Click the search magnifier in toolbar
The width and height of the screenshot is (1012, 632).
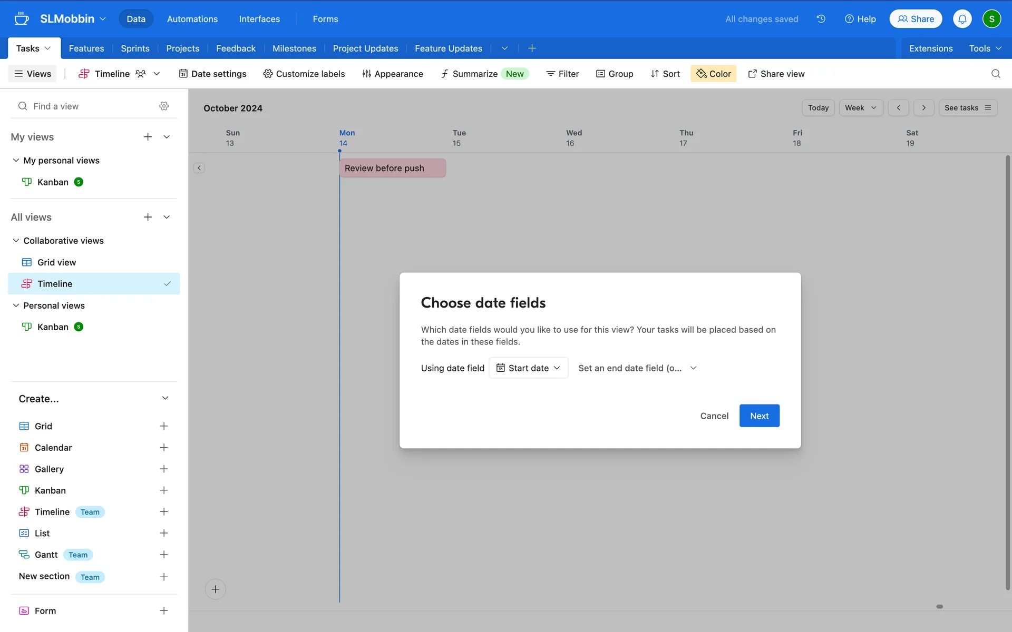(x=995, y=74)
